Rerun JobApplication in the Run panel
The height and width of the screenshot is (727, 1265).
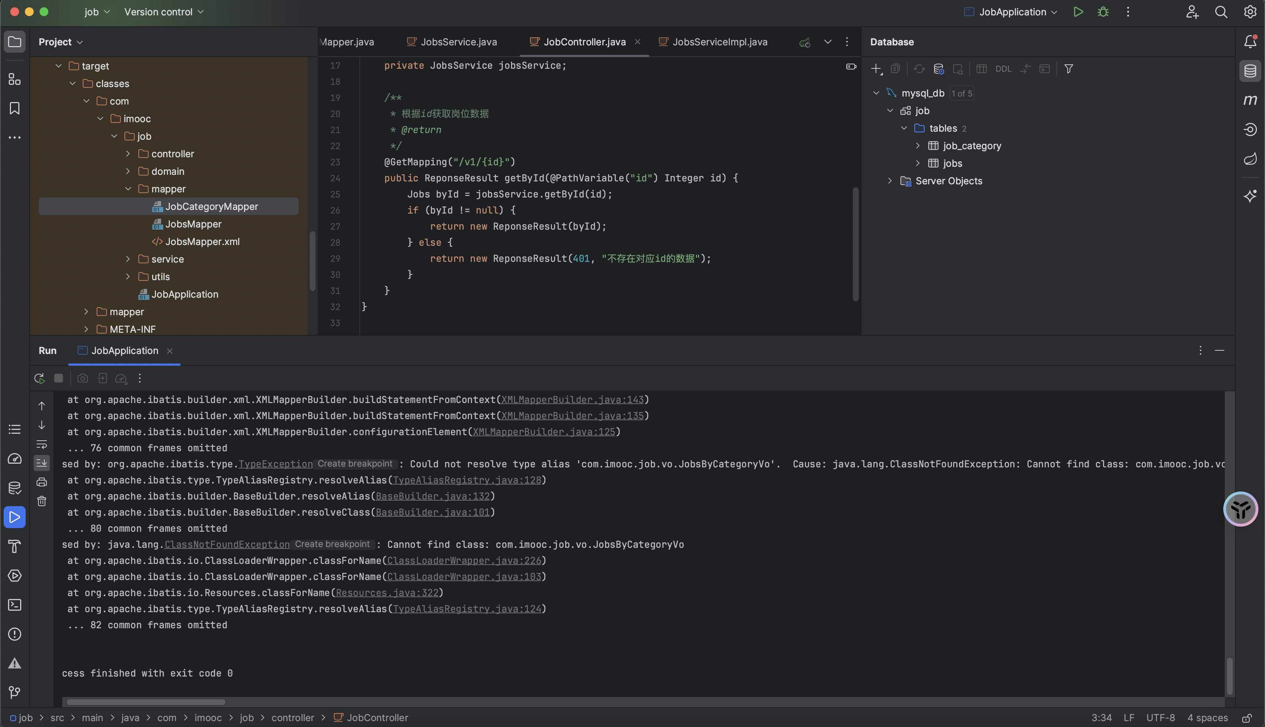40,378
